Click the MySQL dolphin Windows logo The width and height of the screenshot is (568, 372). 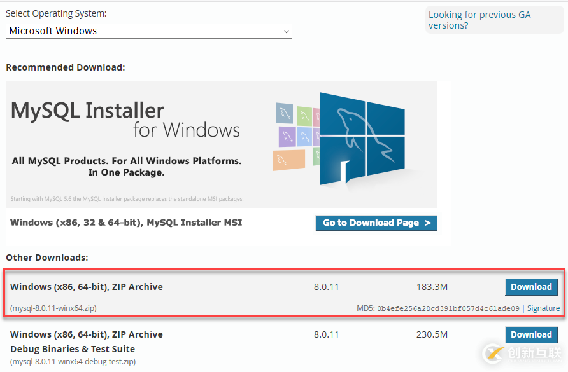pos(362,137)
